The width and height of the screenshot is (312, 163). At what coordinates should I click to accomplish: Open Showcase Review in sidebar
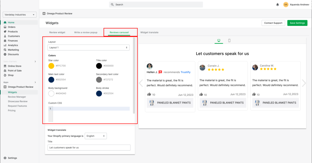[18, 101]
